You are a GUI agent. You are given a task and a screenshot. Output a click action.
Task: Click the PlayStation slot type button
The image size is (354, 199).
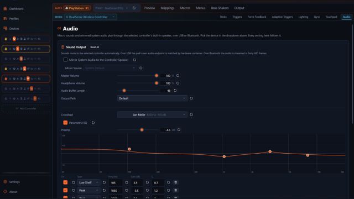click(x=77, y=8)
